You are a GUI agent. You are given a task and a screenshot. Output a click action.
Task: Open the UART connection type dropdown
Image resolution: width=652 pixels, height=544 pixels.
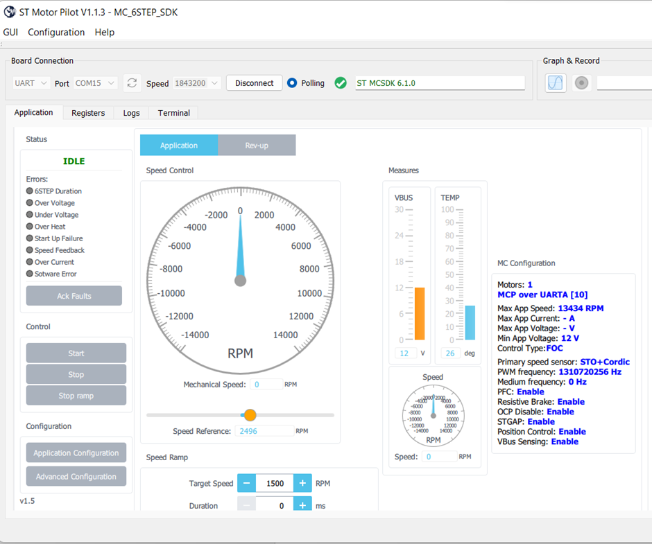31,83
